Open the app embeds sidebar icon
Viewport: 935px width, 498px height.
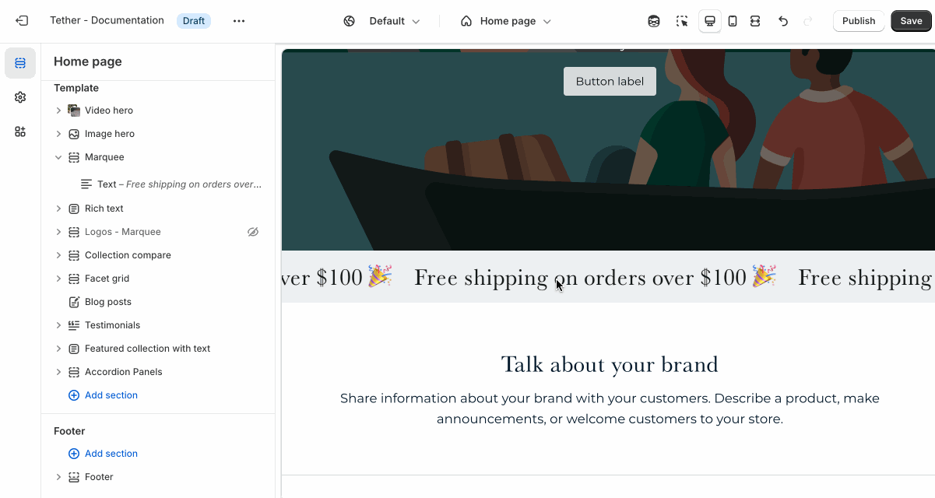[x=20, y=132]
